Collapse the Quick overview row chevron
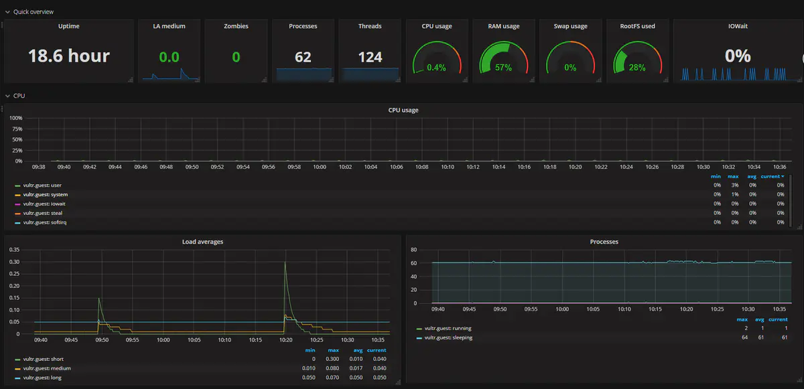This screenshot has width=804, height=389. tap(7, 12)
